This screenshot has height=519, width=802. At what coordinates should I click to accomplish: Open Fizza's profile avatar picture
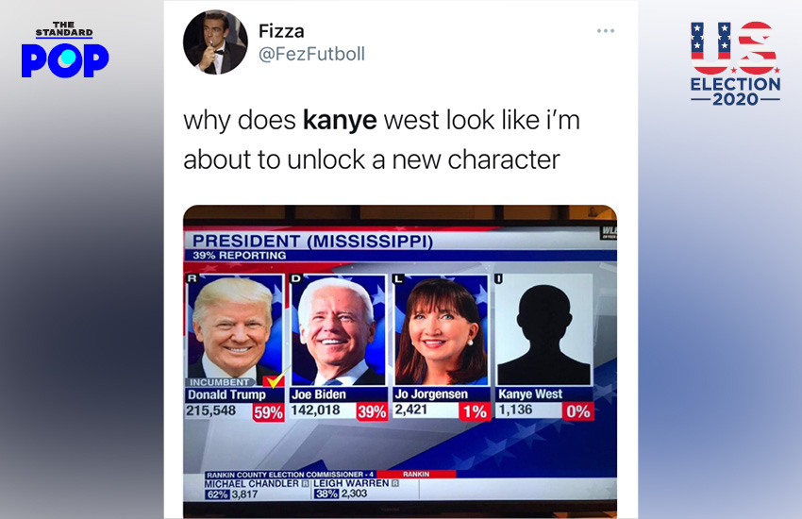click(215, 42)
